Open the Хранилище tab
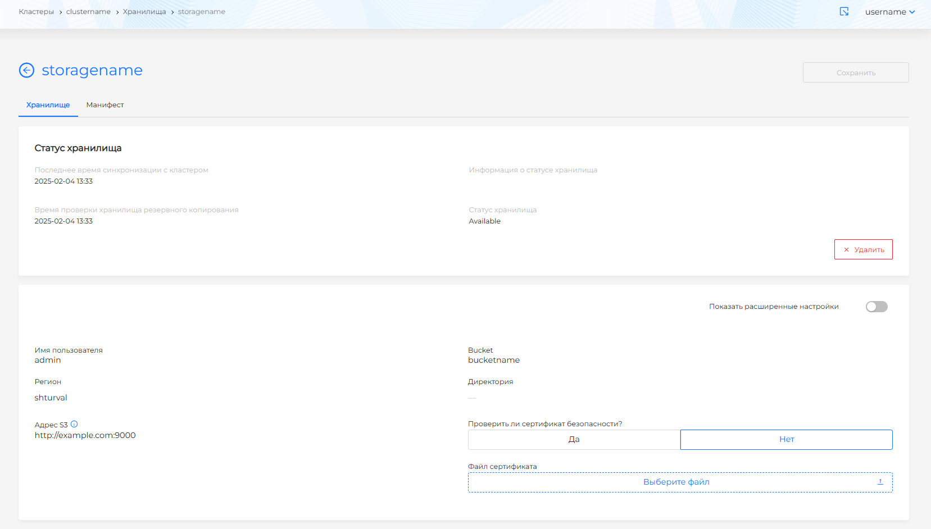This screenshot has width=931, height=529. click(x=48, y=105)
